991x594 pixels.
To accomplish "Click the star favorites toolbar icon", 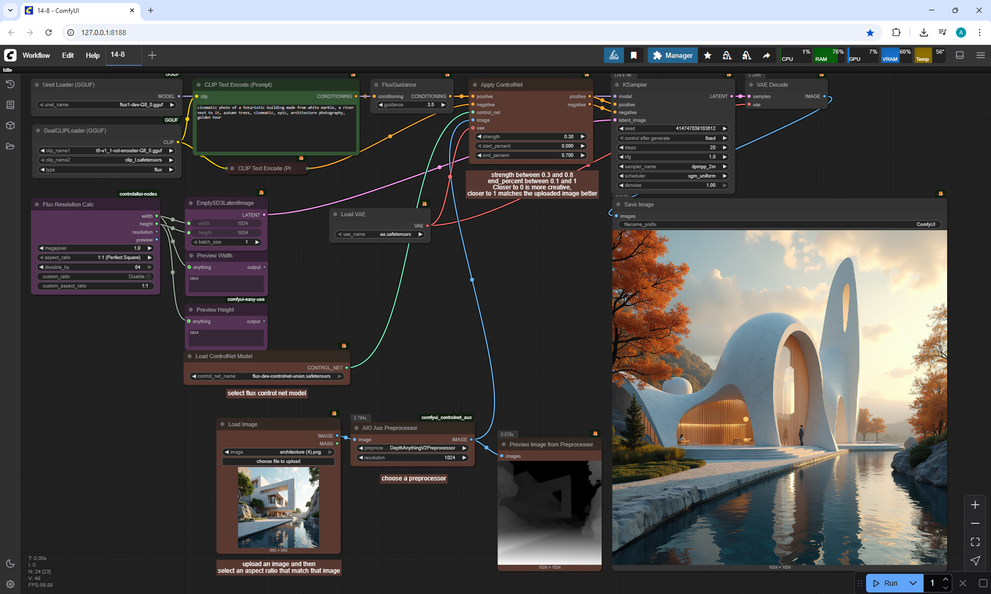I will (x=708, y=55).
